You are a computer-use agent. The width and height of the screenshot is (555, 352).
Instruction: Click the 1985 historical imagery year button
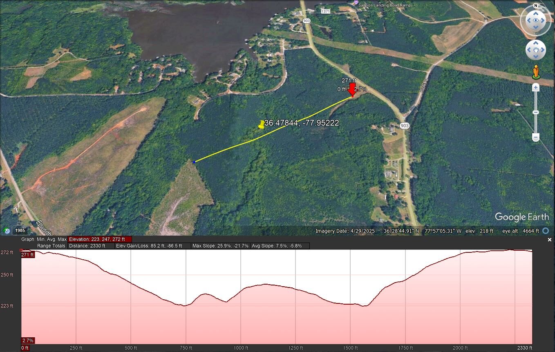click(20, 231)
